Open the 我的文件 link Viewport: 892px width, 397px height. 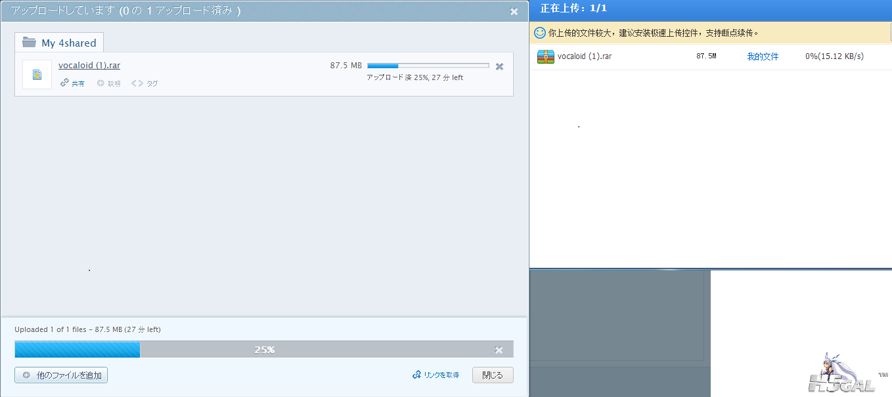pos(763,56)
